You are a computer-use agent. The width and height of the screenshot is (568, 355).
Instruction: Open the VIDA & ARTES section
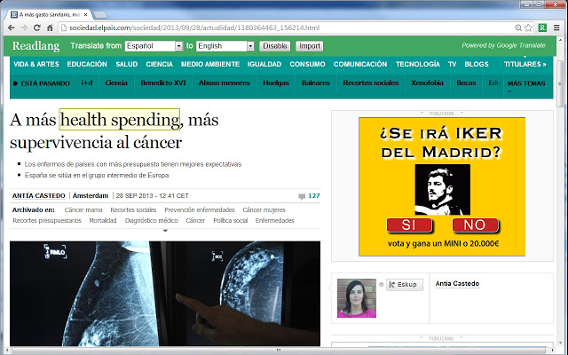[36, 64]
